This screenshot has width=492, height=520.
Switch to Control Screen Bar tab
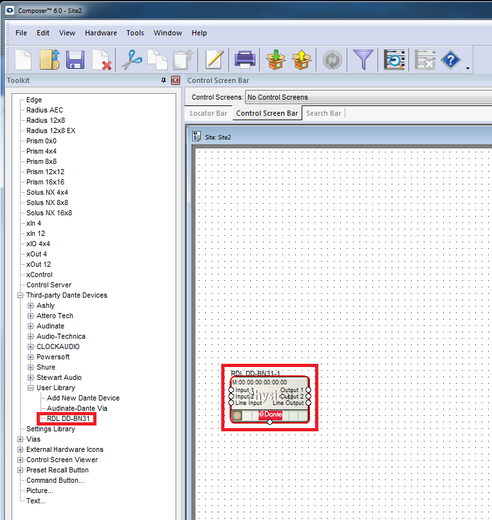pyautogui.click(x=267, y=113)
